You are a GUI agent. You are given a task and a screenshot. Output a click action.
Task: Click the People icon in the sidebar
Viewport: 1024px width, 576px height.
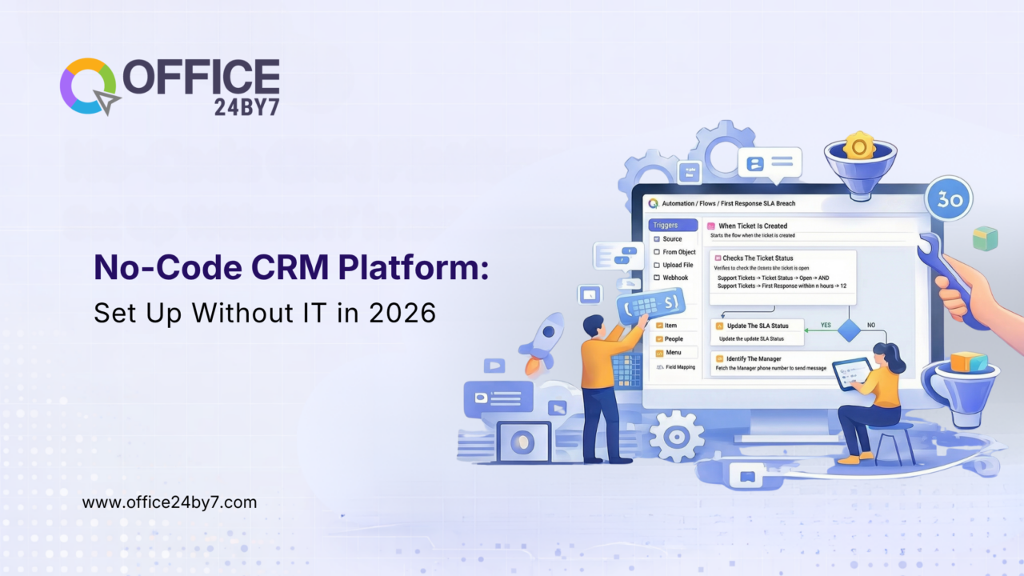(658, 338)
